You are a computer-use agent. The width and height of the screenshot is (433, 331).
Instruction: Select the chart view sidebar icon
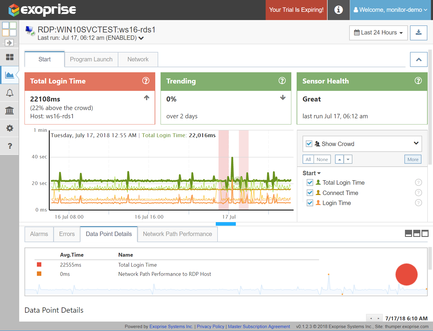[x=9, y=75]
